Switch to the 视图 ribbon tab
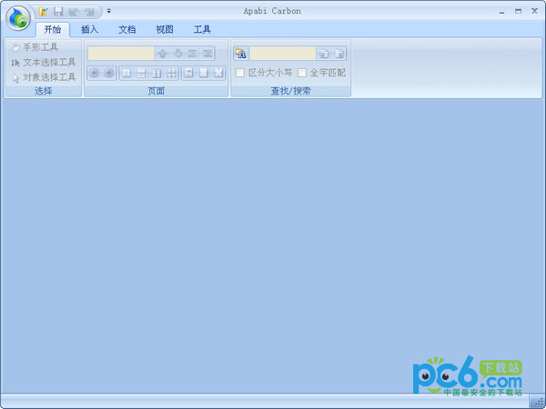 pos(165,30)
